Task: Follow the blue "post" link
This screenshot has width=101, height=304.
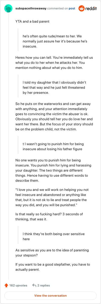Action: coord(72,9)
